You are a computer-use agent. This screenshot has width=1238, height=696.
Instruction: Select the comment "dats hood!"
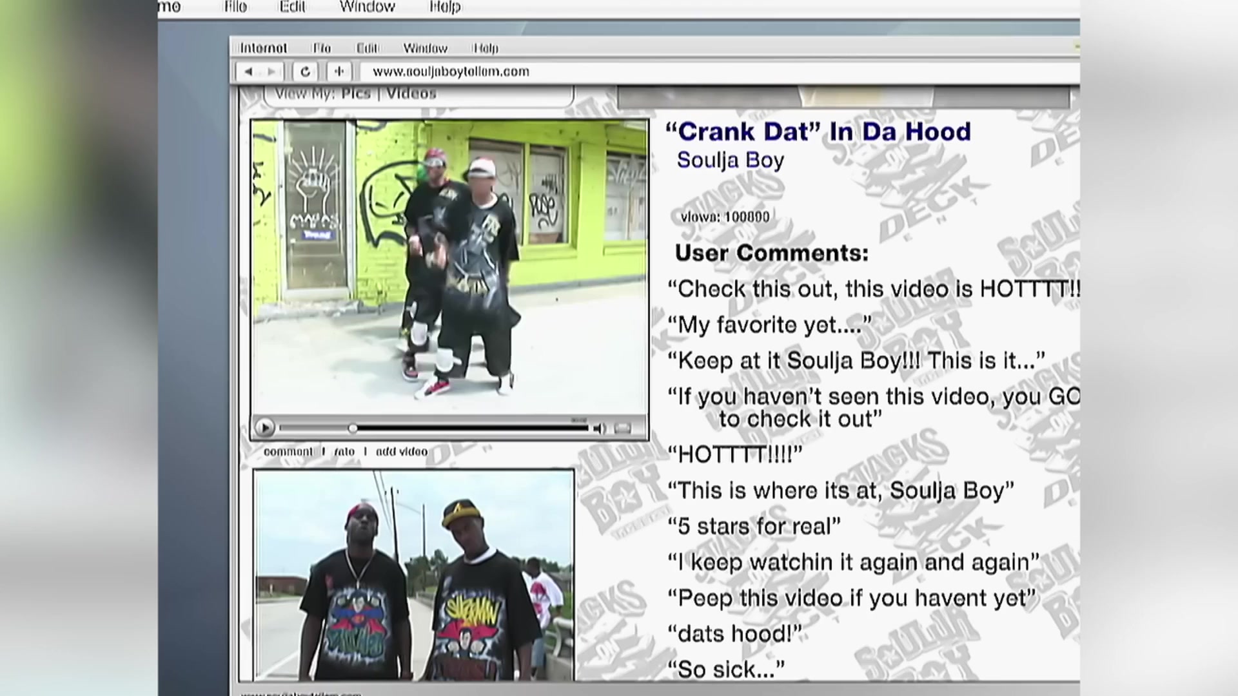click(x=735, y=634)
